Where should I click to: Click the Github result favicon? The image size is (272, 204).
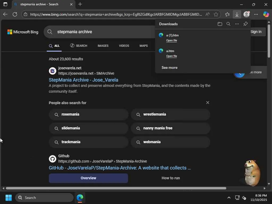point(53,159)
